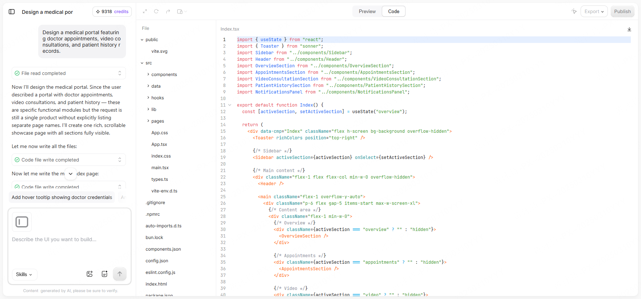Open config.json file

tap(157, 261)
